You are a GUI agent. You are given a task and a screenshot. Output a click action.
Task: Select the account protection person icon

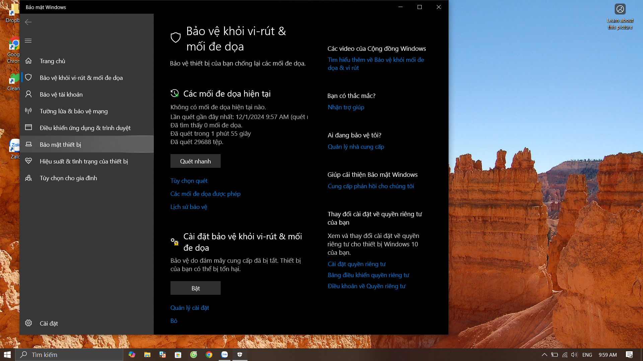(x=28, y=94)
